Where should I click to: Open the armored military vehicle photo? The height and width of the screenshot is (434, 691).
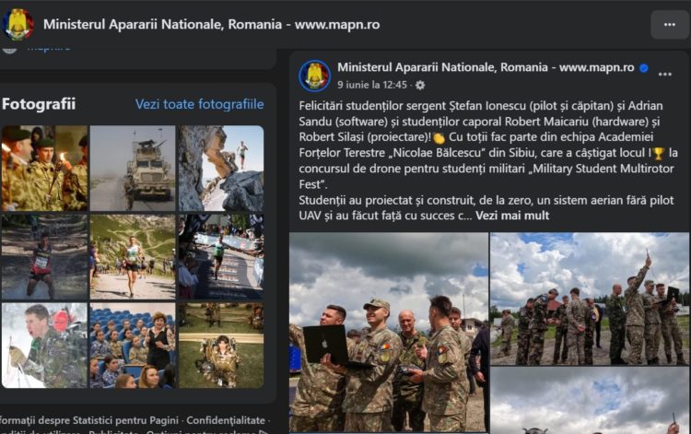(133, 169)
